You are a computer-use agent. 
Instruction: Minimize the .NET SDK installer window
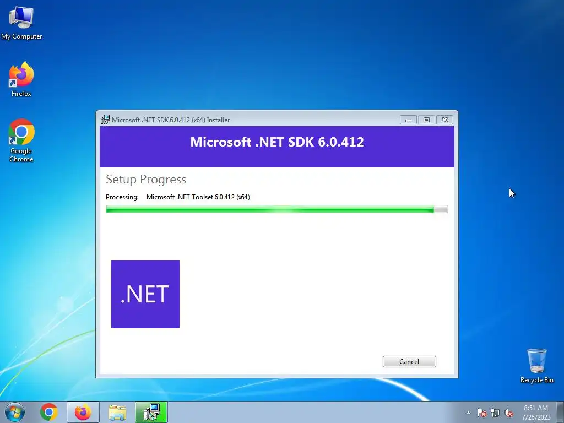click(408, 120)
